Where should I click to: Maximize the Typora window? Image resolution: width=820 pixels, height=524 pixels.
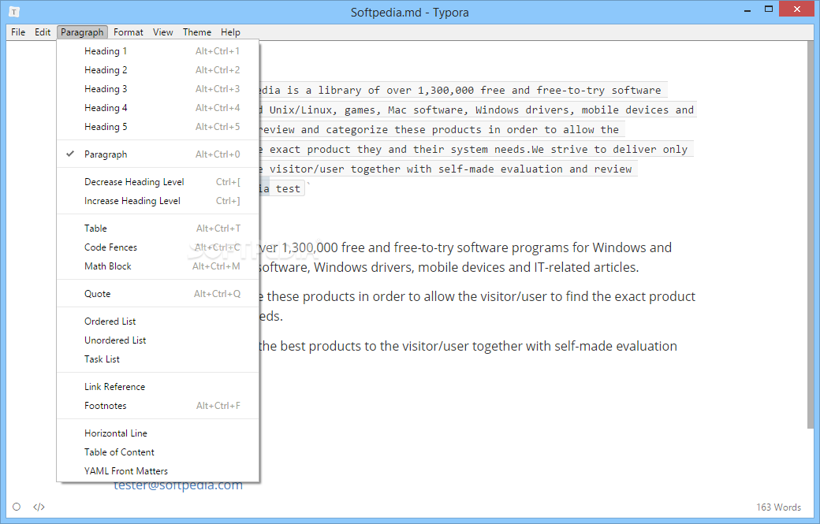pos(768,9)
